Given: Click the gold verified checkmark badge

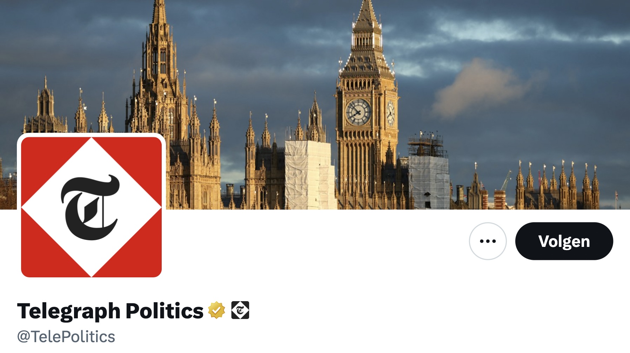Looking at the screenshot, I should coord(216,310).
